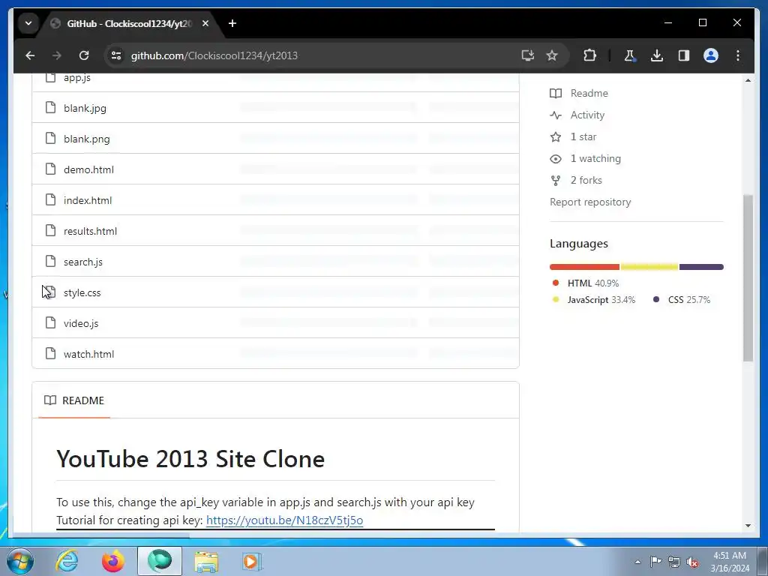Open the media player taskbar icon
Image resolution: width=768 pixels, height=576 pixels.
click(x=252, y=561)
